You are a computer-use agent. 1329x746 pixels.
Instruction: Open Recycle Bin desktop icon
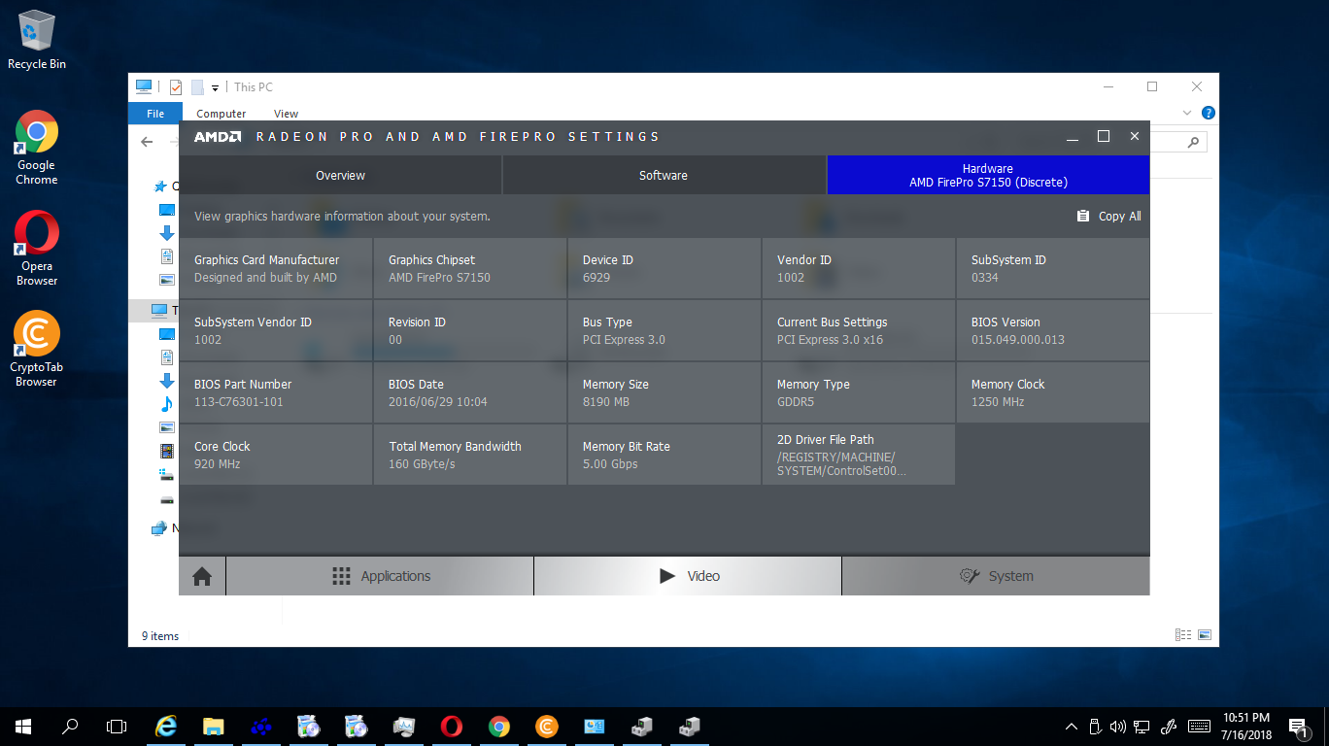(x=37, y=40)
